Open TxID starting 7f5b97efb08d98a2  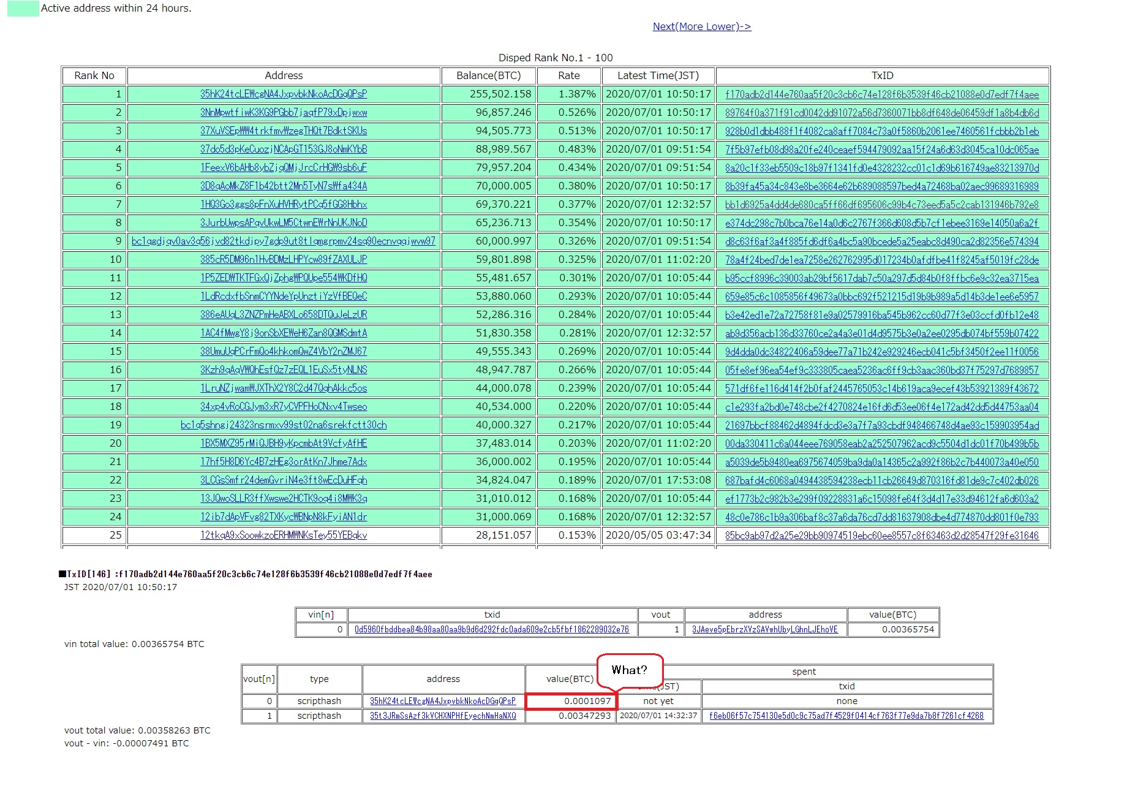coord(882,149)
